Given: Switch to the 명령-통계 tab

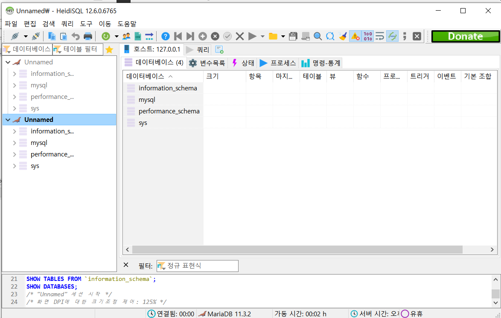Looking at the screenshot, I should pos(321,63).
